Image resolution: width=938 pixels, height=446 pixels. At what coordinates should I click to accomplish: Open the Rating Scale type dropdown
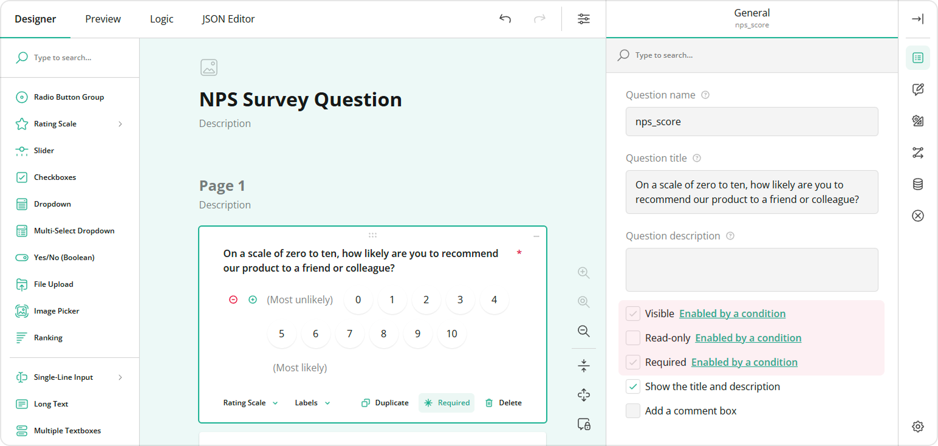tap(249, 402)
